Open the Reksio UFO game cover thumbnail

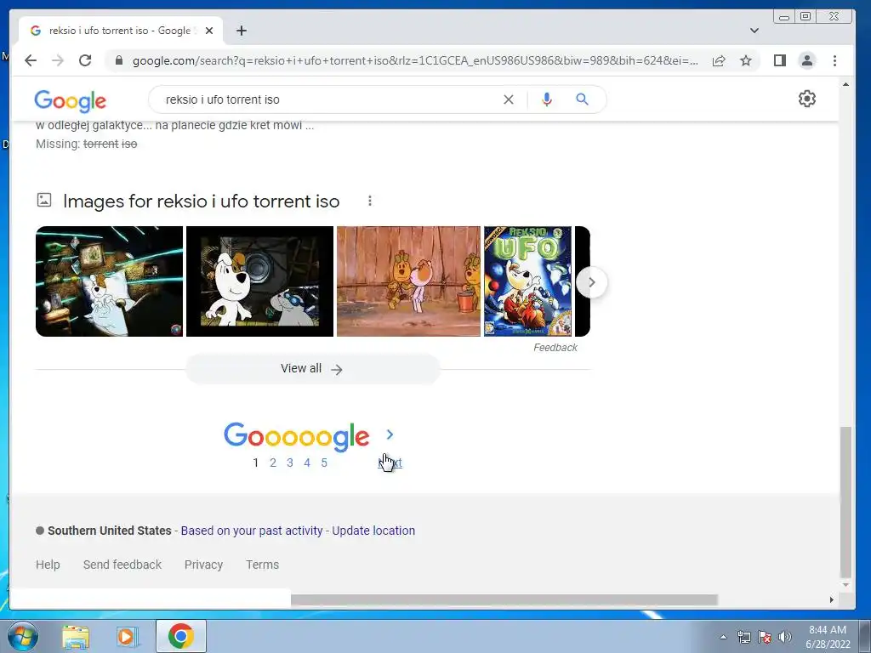click(x=527, y=281)
